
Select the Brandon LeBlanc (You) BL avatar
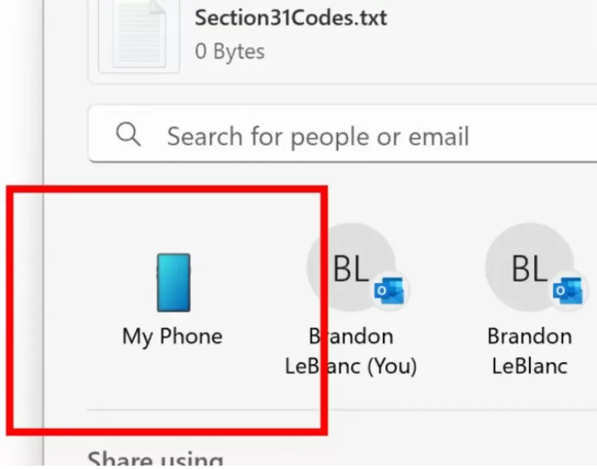coord(351,268)
